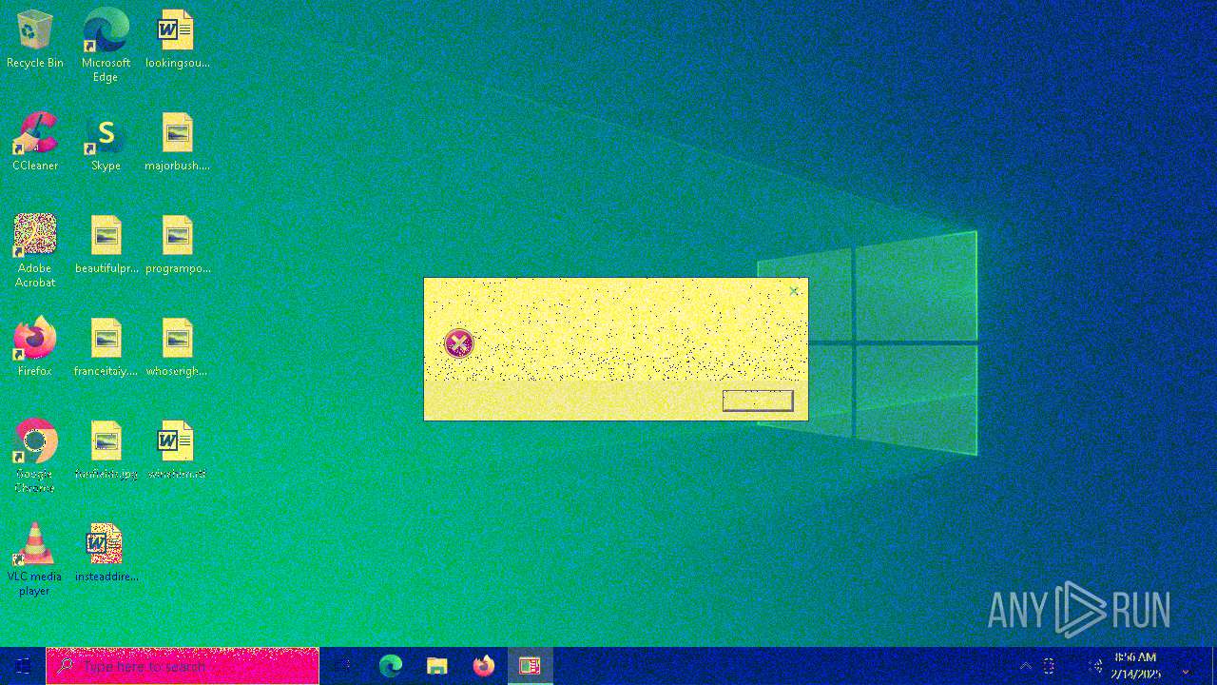Launch Firefox from the desktop shortcut
Image resolution: width=1217 pixels, height=685 pixels.
[x=35, y=348]
